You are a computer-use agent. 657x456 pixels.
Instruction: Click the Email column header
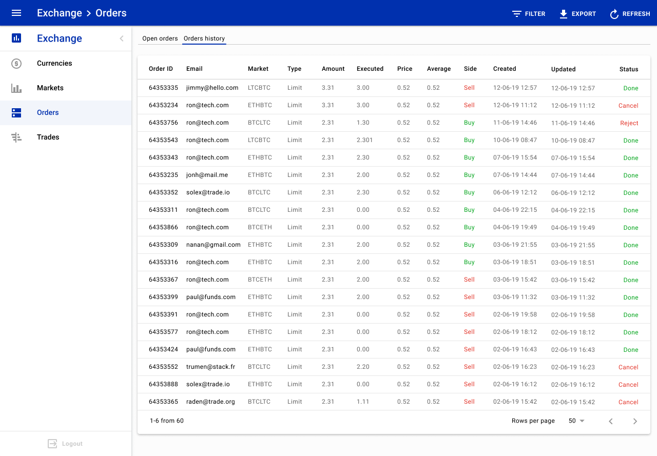(195, 69)
